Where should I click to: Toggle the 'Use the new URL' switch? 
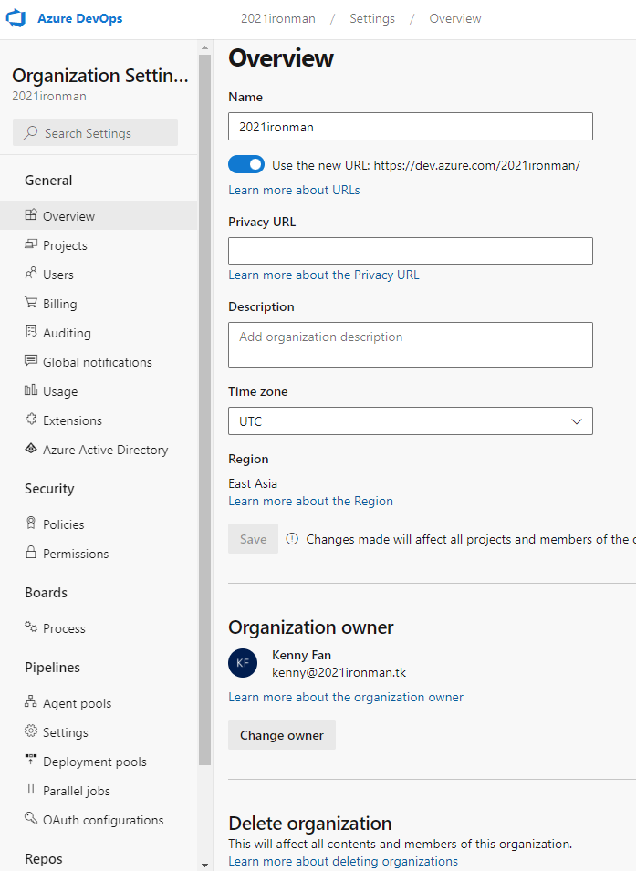[x=246, y=165]
